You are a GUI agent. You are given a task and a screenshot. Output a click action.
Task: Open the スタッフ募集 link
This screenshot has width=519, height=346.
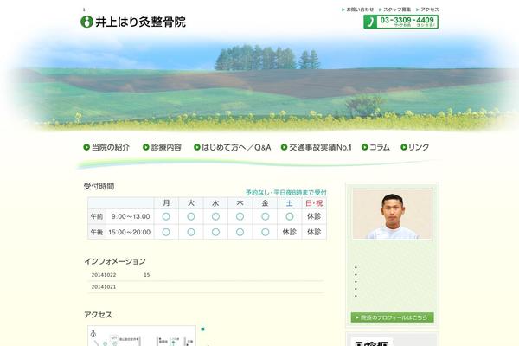[x=397, y=10]
